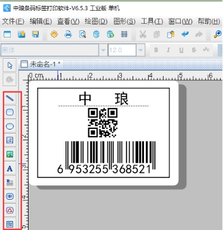Viewport: 223px width, 230px height.
Task: Toggle underline text formatting
Action: click(x=181, y=50)
